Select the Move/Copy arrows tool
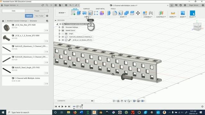 (138, 13)
